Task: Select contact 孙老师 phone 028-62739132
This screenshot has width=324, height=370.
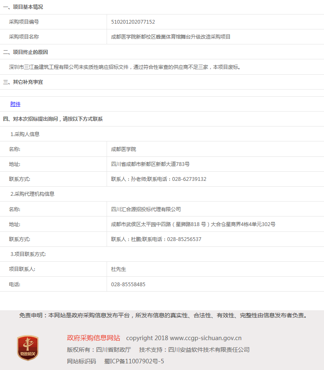Action: click(x=158, y=179)
